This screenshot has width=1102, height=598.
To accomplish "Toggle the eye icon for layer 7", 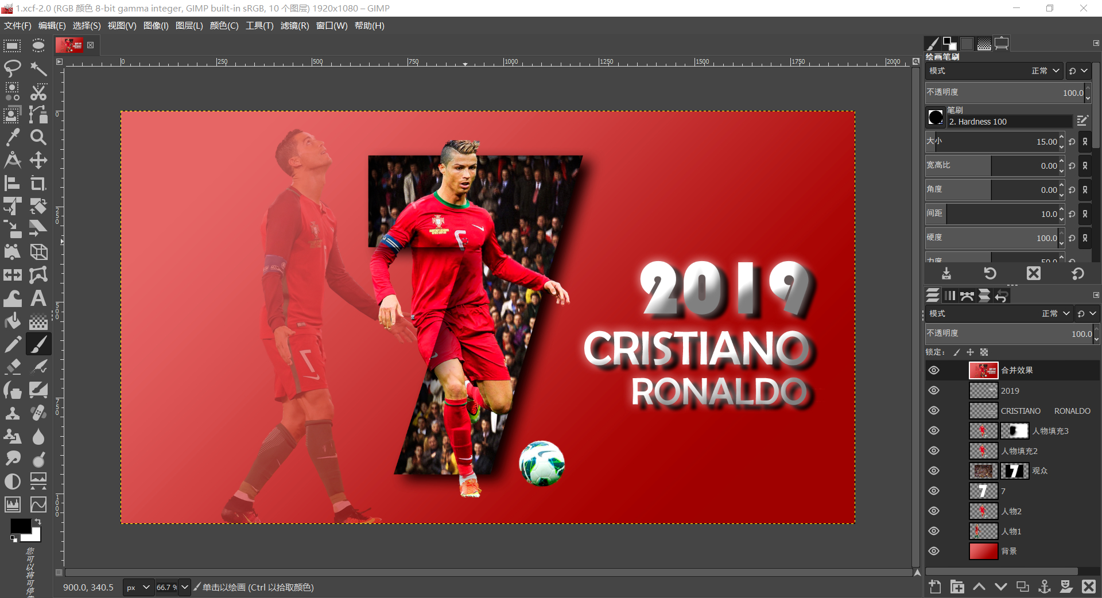I will pos(934,491).
